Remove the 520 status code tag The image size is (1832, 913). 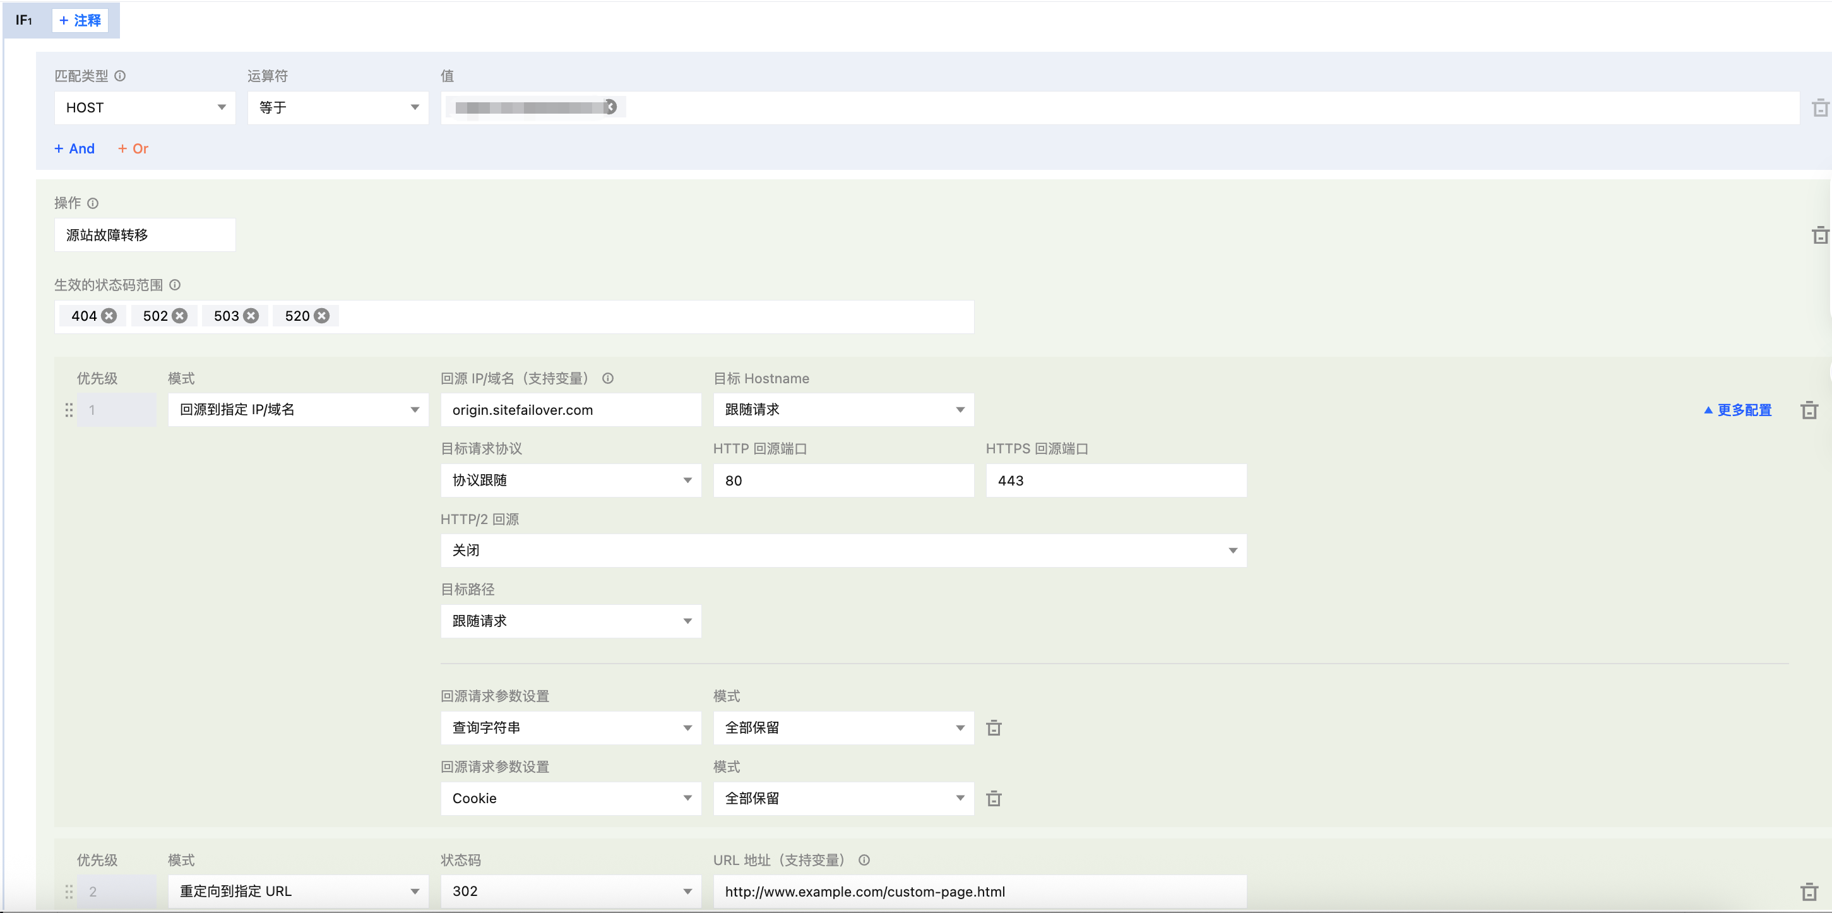pos(322,316)
